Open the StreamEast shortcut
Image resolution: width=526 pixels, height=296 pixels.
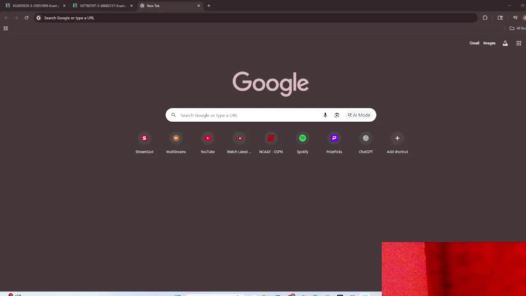tap(144, 143)
